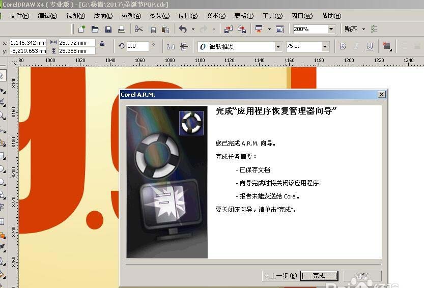Image resolution: width=424 pixels, height=288 pixels.
Task: Open the 版面(L) menu
Action: (103, 16)
